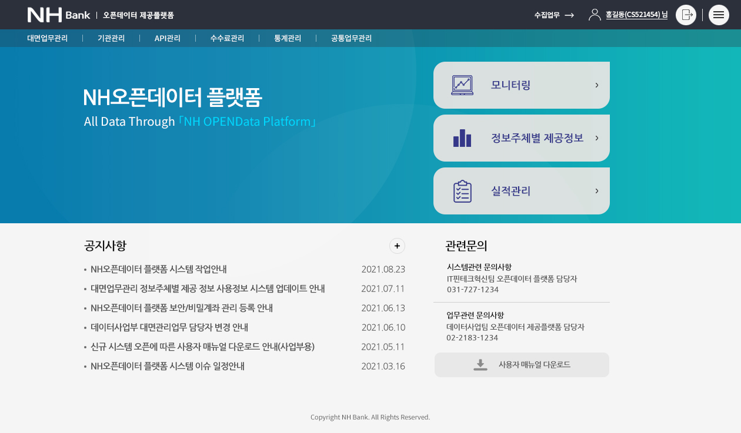Viewport: 741px width, 433px height.
Task: Expand the 정보주체별 제공정보 chevron
Action: [597, 138]
